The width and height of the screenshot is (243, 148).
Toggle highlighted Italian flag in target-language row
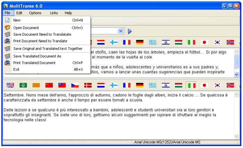[192, 85]
